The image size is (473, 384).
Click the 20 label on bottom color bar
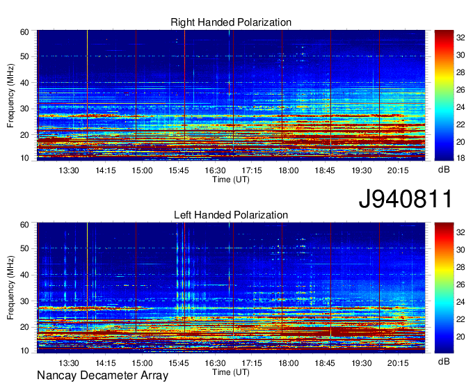click(x=460, y=337)
